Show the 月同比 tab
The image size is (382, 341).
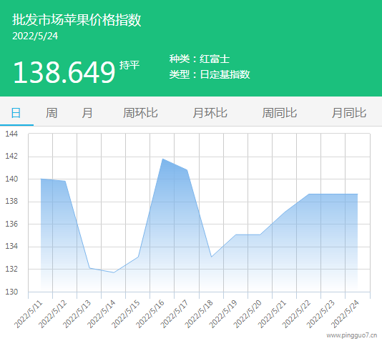(349, 113)
